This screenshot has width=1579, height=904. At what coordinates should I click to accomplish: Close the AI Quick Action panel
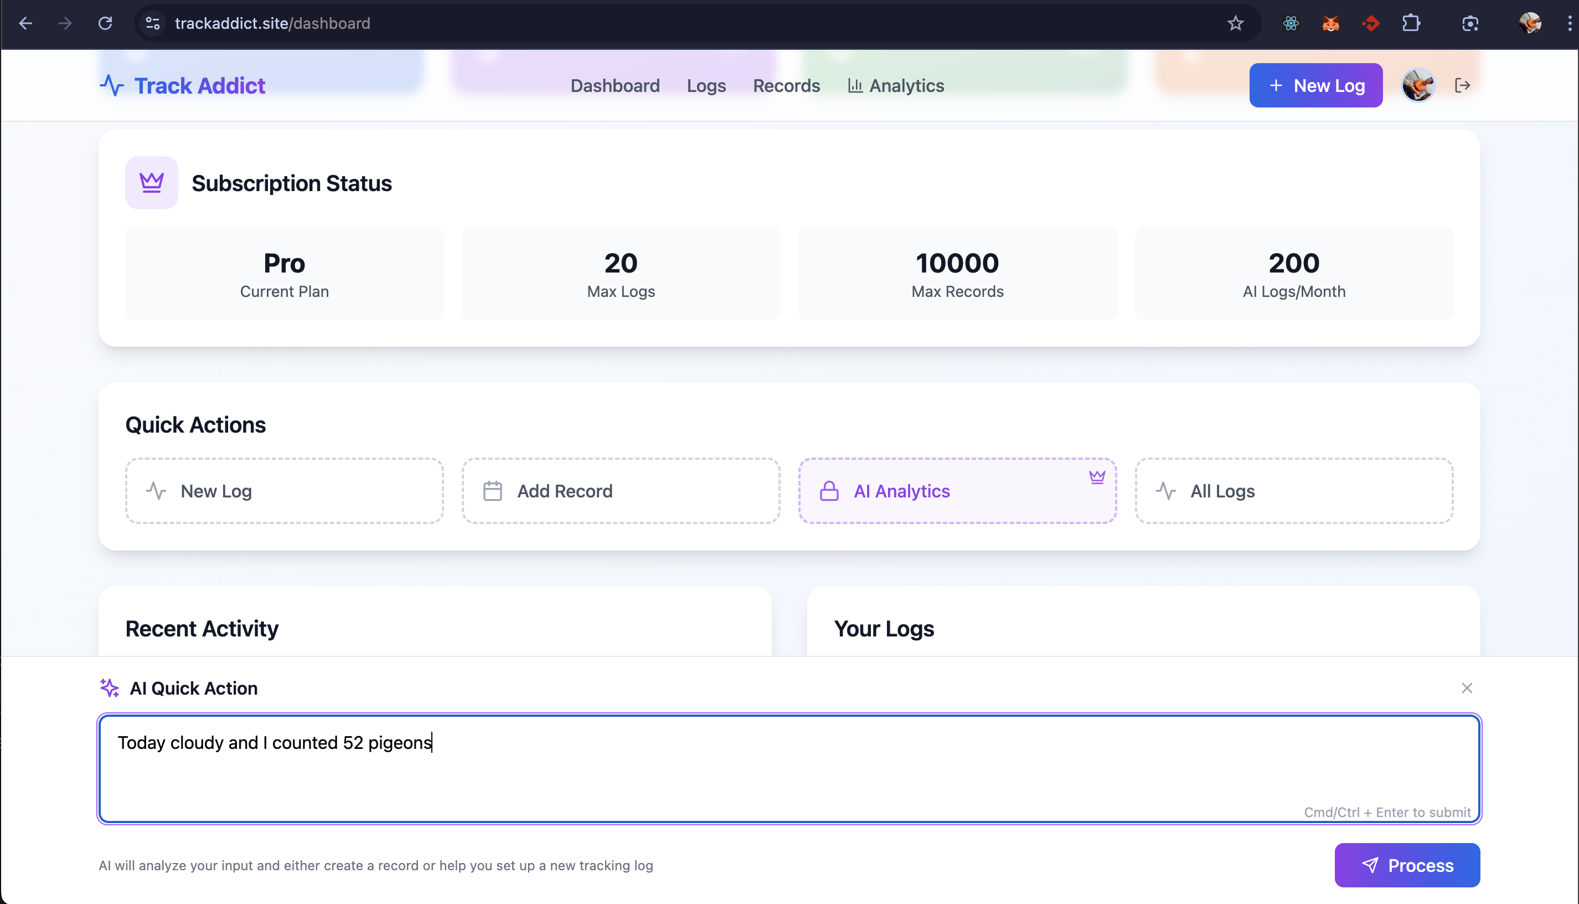click(1467, 688)
